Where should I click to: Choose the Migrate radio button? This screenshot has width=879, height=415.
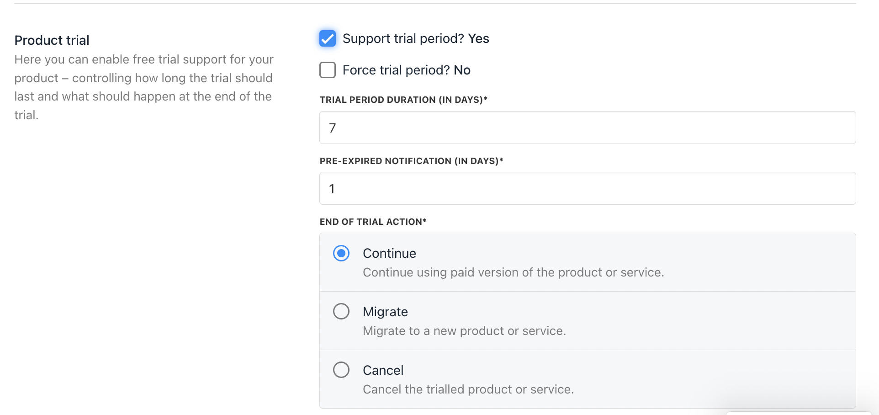click(x=341, y=312)
